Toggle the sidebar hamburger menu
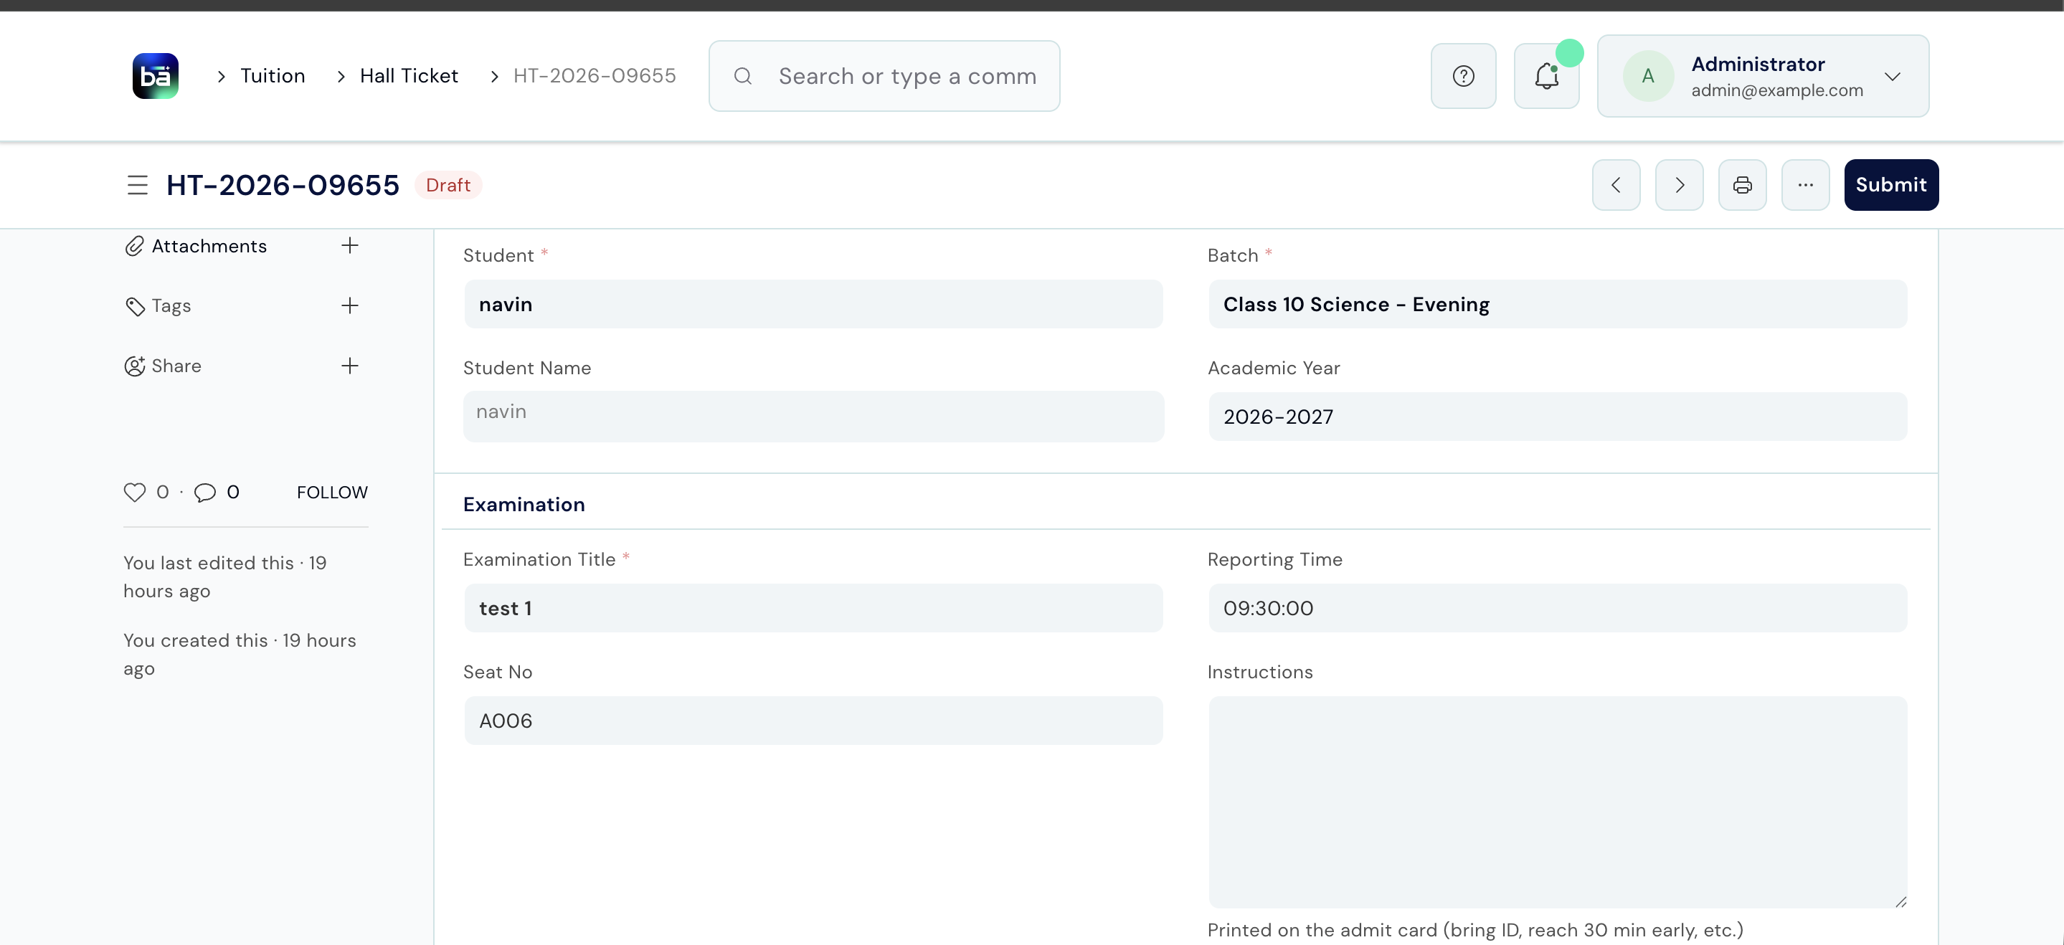 pos(138,185)
